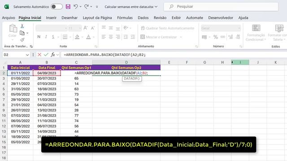
Task: Click the Copy icon
Action: (22, 33)
